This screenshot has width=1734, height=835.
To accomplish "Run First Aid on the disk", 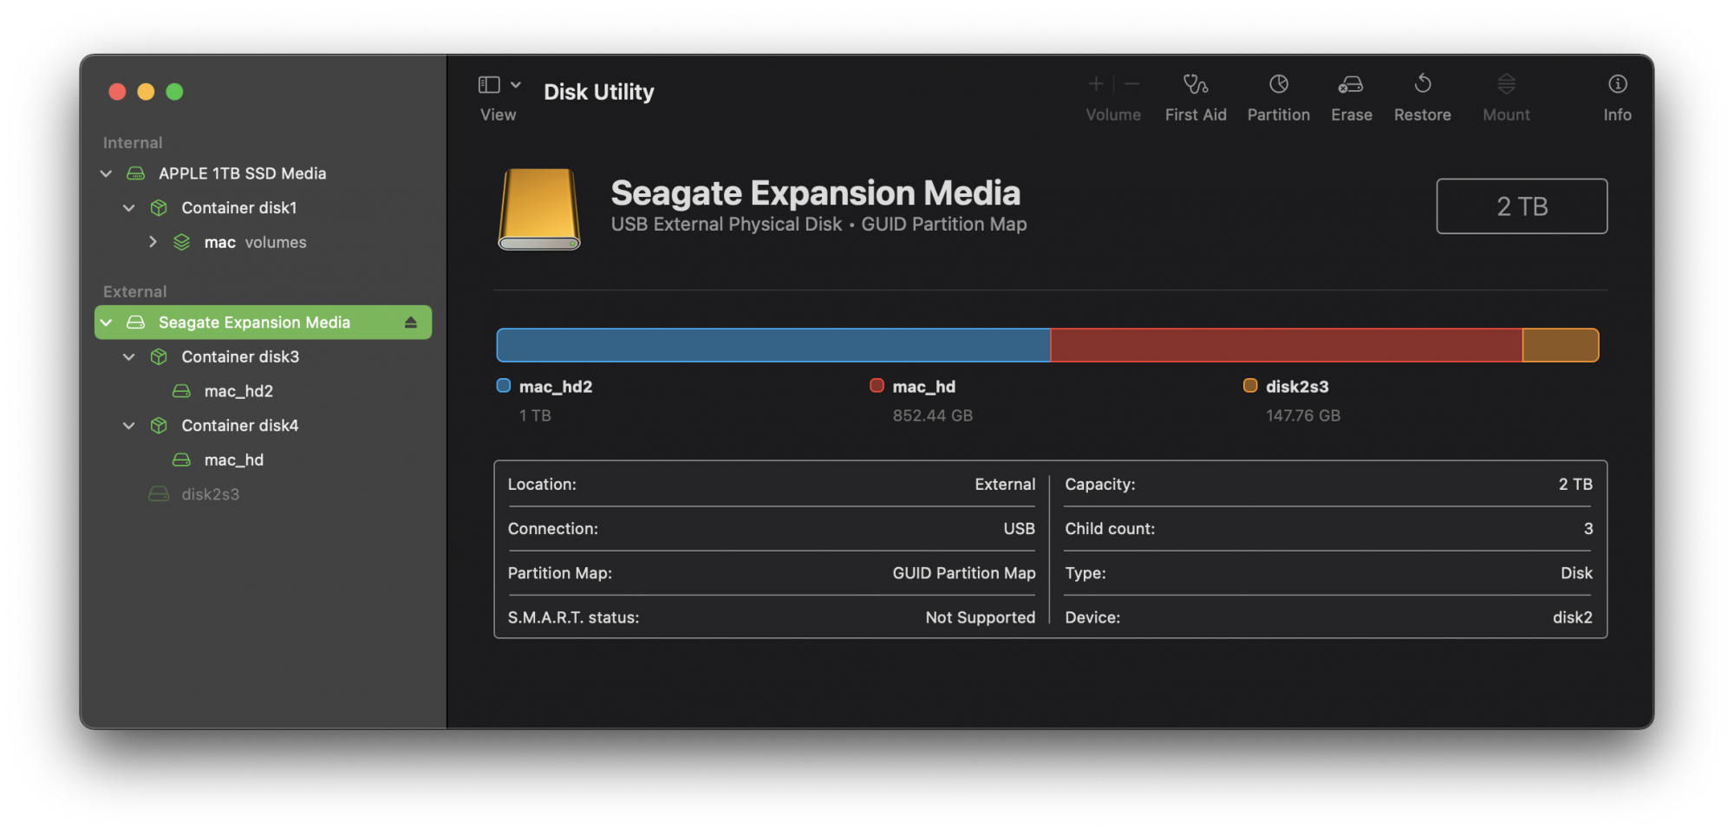I will coord(1196,97).
